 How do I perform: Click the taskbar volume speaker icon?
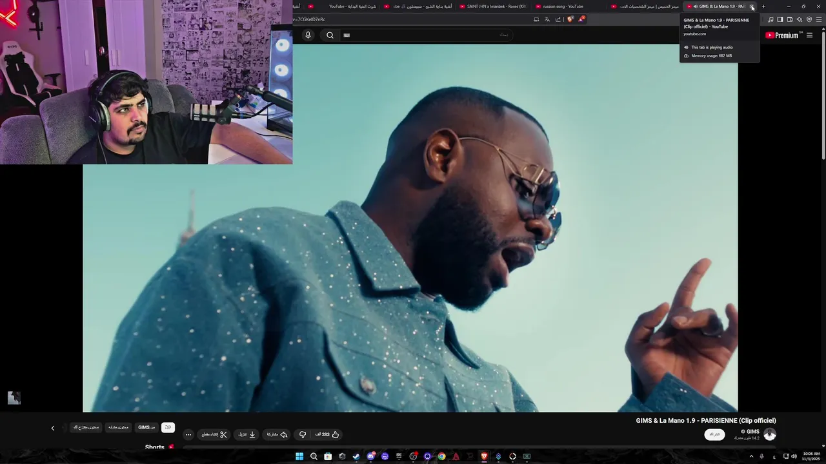[x=794, y=456]
